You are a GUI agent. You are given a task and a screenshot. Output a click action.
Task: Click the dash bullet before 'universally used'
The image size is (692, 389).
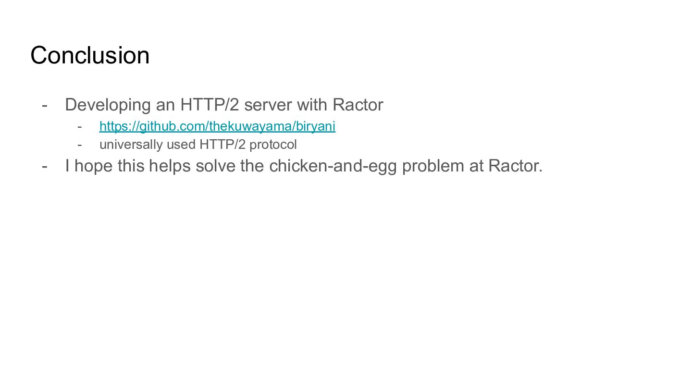tap(80, 145)
